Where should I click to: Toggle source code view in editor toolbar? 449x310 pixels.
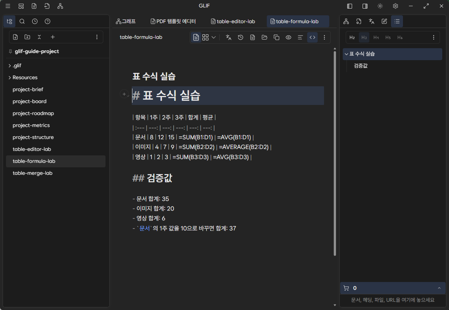312,37
